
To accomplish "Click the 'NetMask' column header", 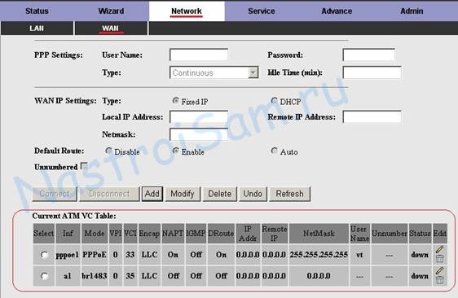I will point(319,234).
